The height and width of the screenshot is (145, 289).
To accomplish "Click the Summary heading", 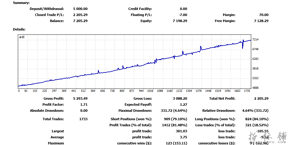I will pyautogui.click(x=21, y=3).
